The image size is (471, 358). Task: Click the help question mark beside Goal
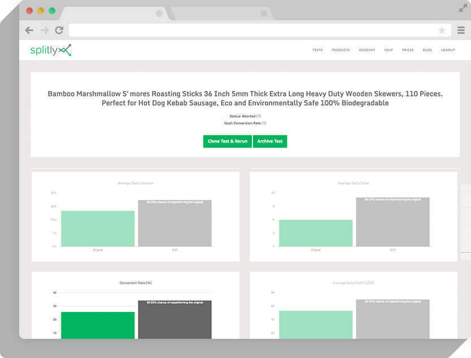pyautogui.click(x=264, y=123)
